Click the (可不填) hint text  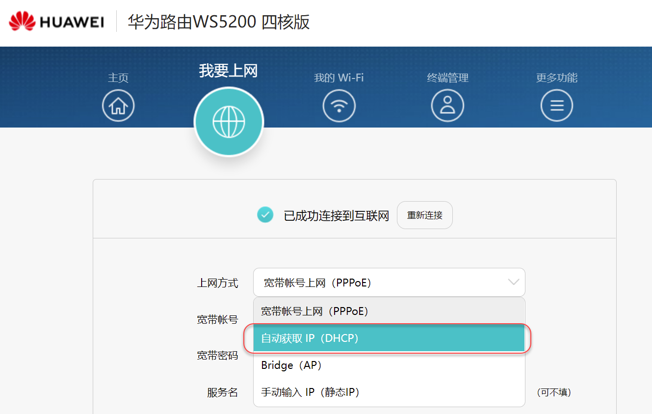click(x=554, y=392)
